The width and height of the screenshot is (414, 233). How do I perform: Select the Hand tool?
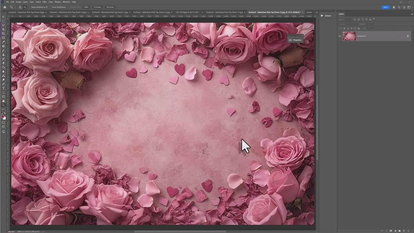click(3, 101)
